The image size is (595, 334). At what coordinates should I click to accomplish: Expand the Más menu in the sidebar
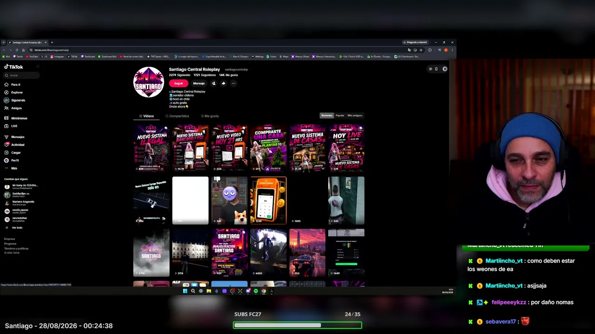(11, 168)
